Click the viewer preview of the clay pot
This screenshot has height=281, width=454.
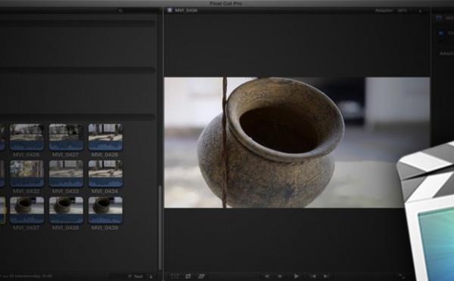(x=297, y=142)
